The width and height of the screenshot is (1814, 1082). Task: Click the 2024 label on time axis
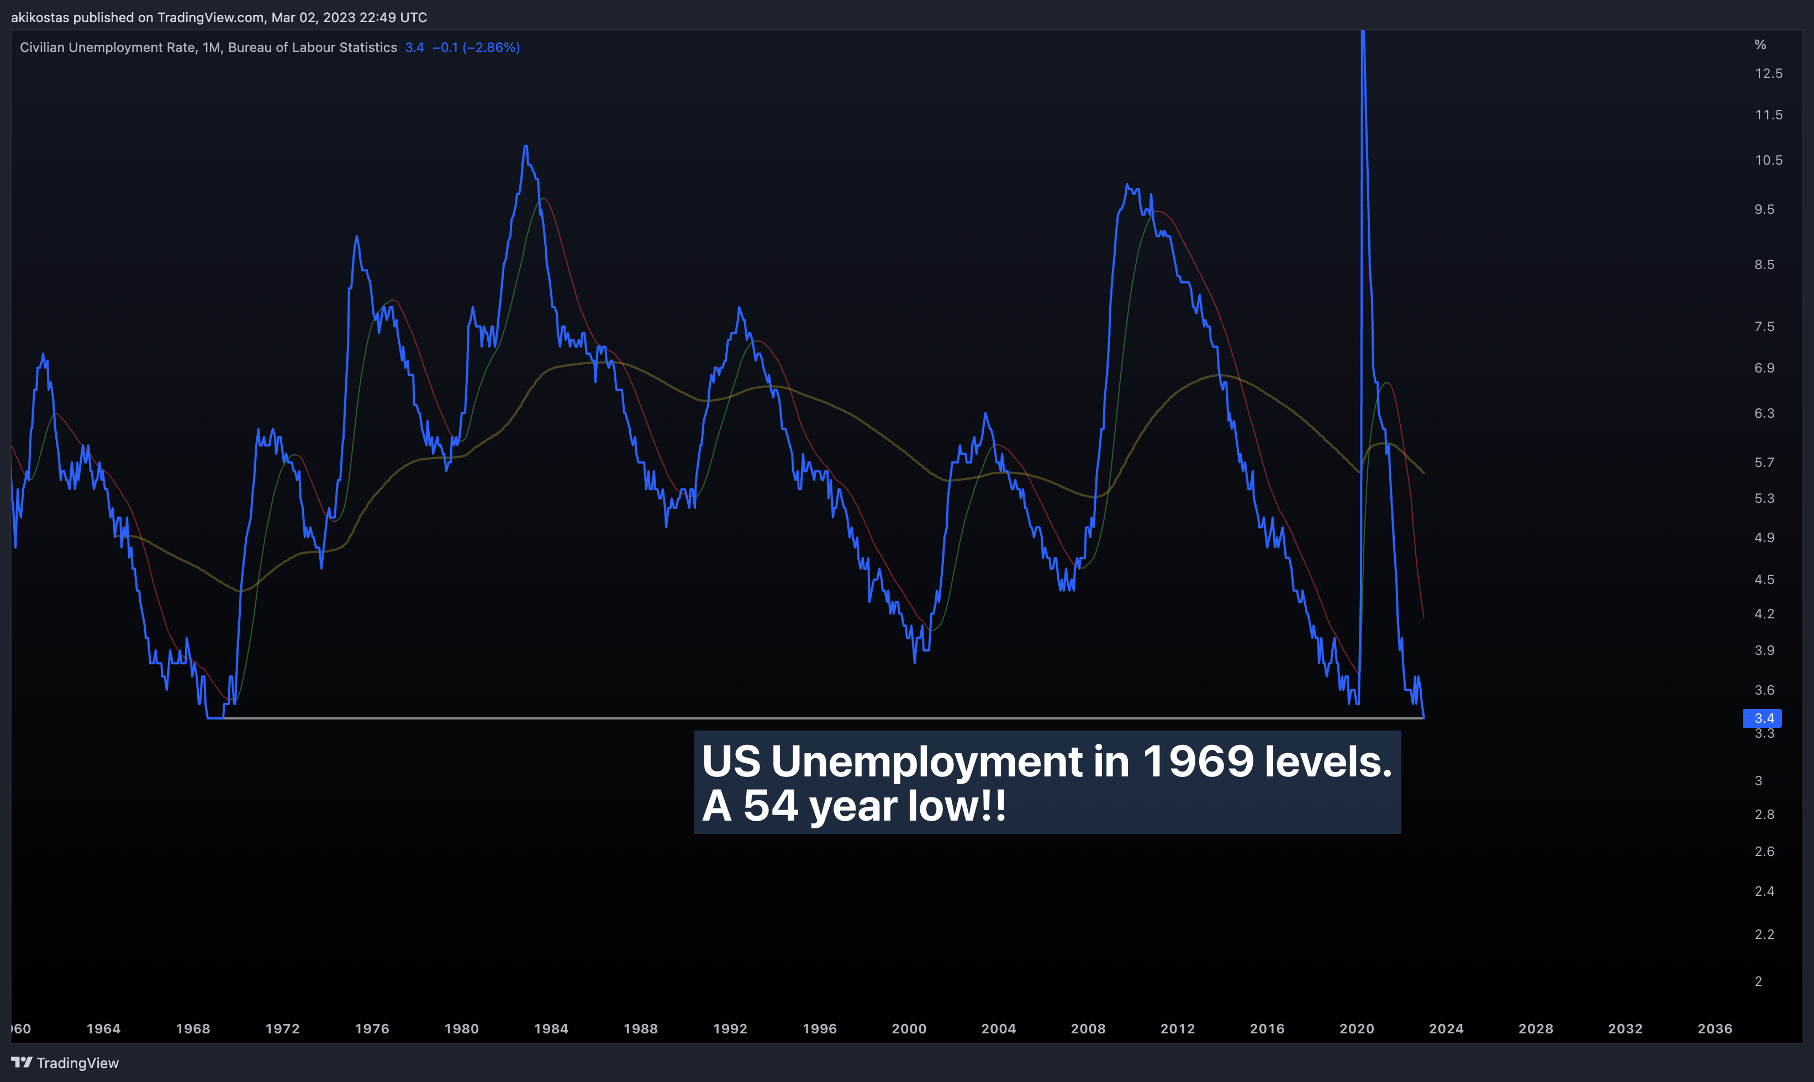point(1447,1029)
